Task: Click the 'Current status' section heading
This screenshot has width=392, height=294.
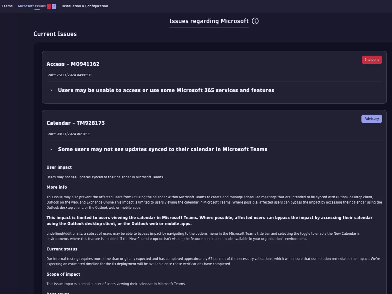Action: click(62, 249)
